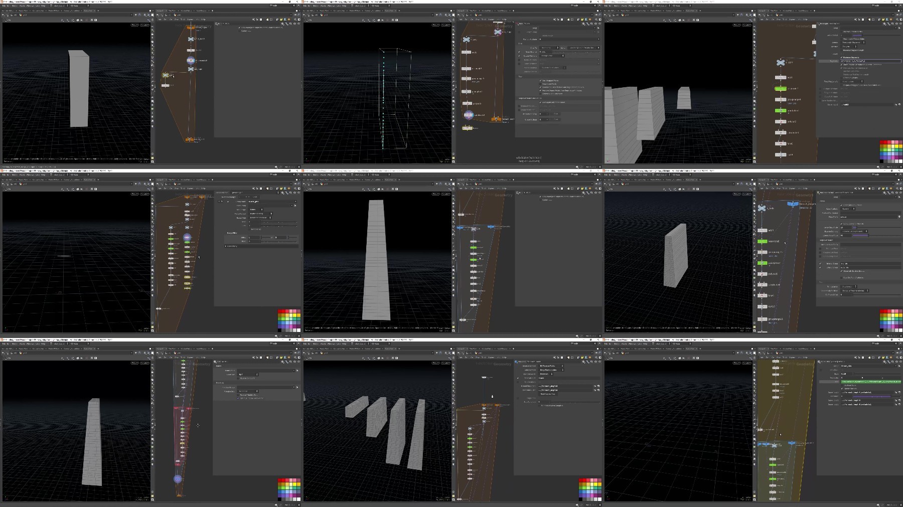903x507 pixels.
Task: Click the upper green-flagged node in the three-slabs frame
Action: click(x=780, y=88)
